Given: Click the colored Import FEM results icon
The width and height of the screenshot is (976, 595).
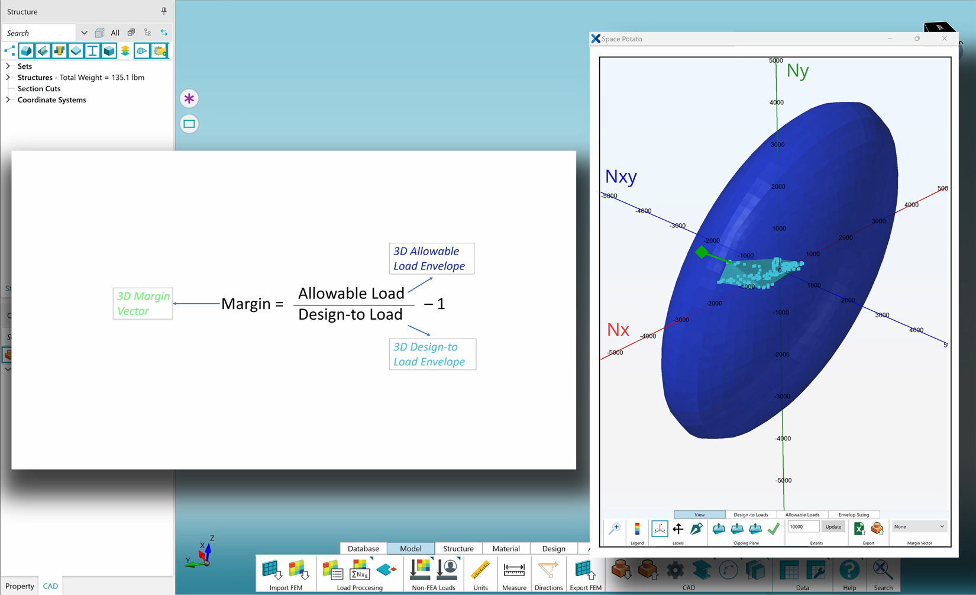Looking at the screenshot, I should pos(300,570).
